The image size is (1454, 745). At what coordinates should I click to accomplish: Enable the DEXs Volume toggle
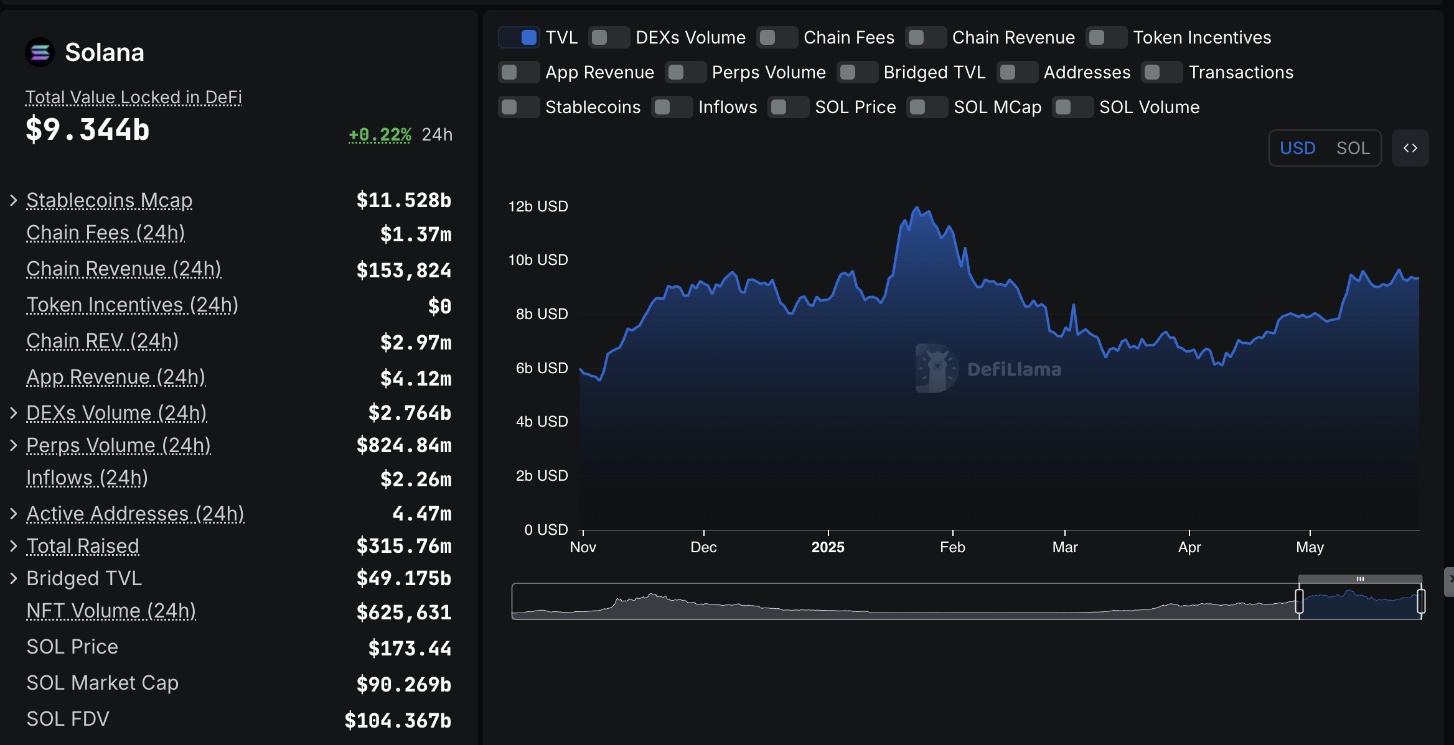pos(609,37)
